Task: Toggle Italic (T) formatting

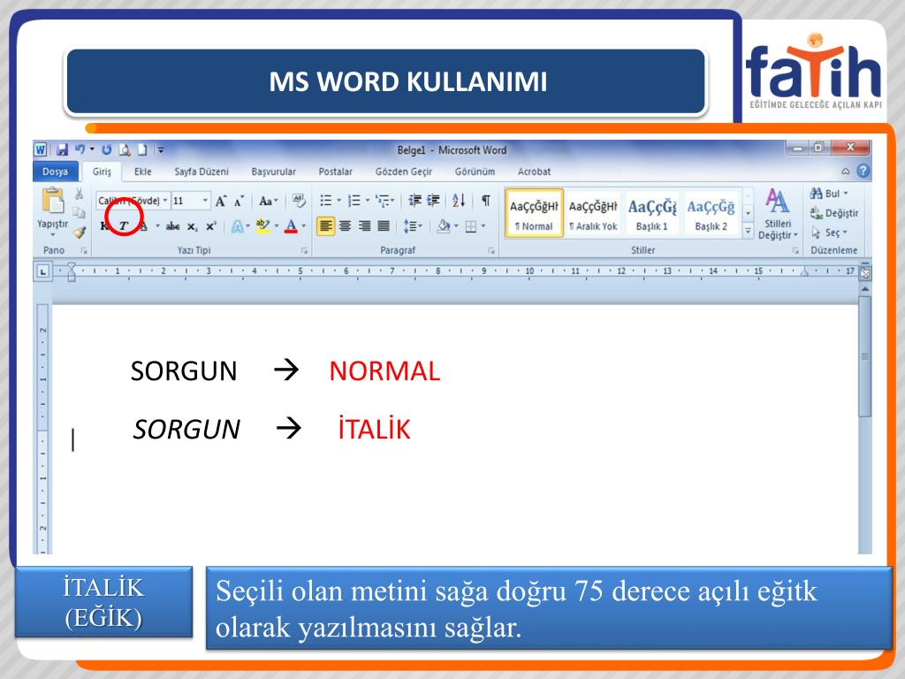Action: coord(124,226)
